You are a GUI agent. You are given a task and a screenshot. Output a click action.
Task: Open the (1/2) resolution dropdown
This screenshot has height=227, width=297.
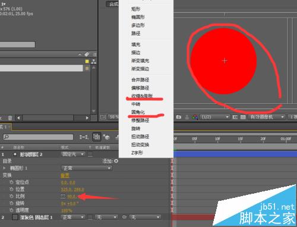click(x=214, y=117)
